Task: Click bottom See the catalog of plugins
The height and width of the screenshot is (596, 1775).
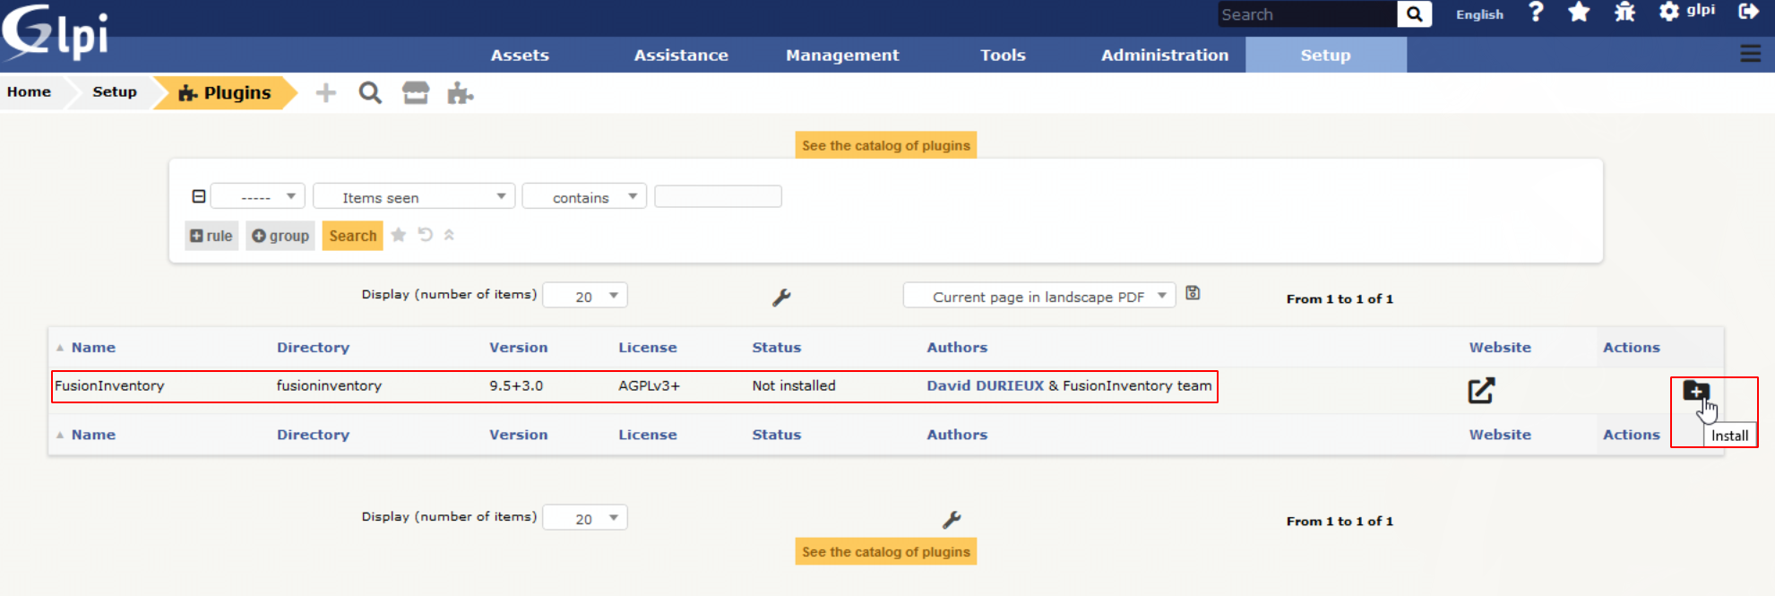Action: click(886, 552)
